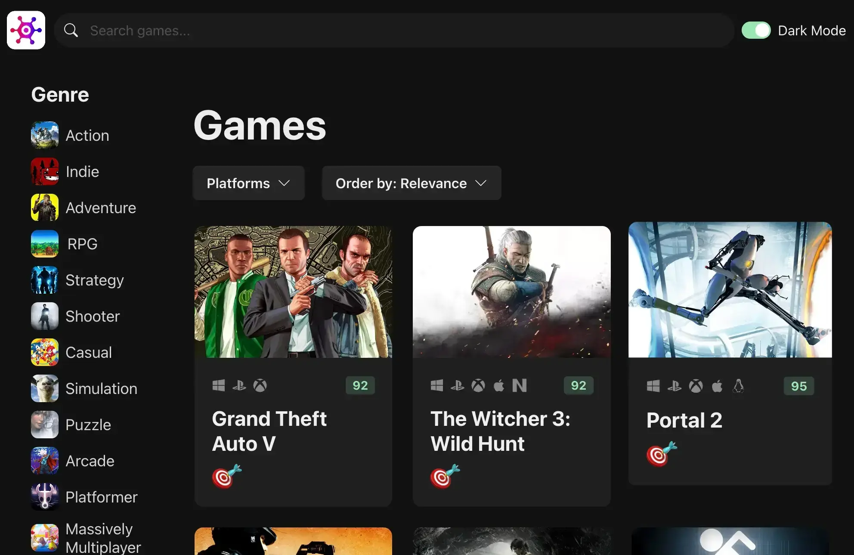Click the Xbox icon on The Witcher 3 card
Screen dimensions: 854x555
478,385
